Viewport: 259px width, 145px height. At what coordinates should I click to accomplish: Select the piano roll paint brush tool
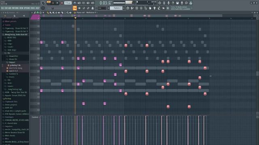pyautogui.click(x=50, y=12)
